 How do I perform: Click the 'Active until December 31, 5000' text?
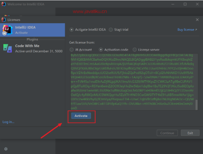[x=39, y=51]
